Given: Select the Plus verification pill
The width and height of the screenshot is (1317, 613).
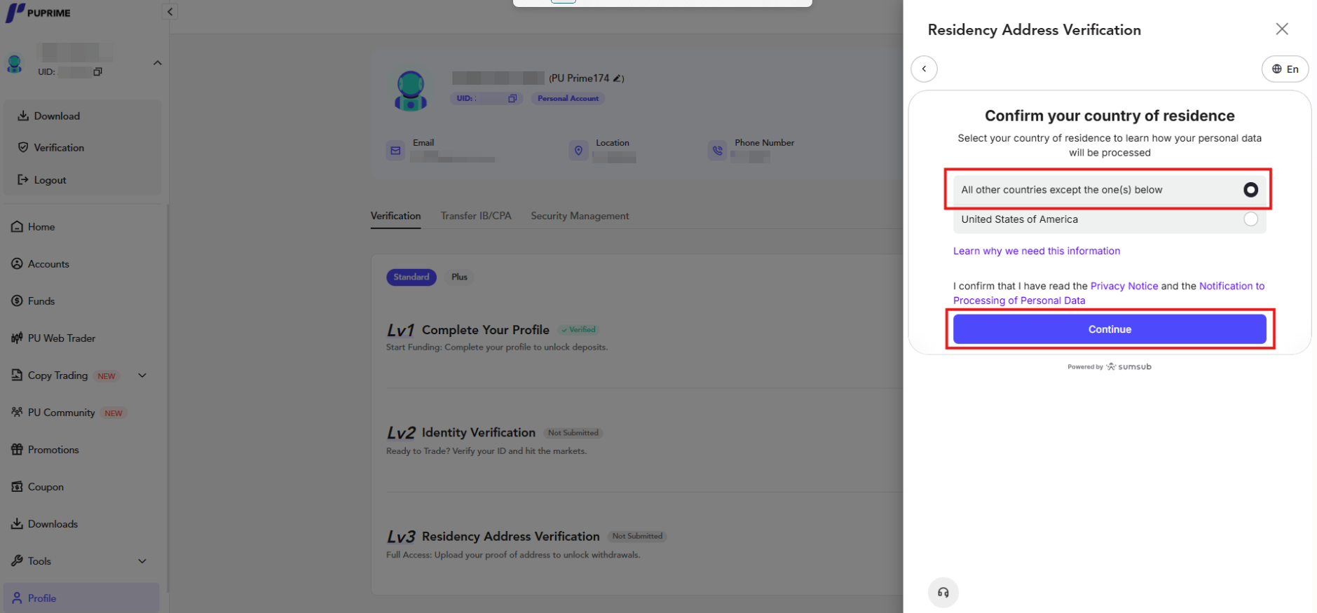Looking at the screenshot, I should pyautogui.click(x=459, y=277).
